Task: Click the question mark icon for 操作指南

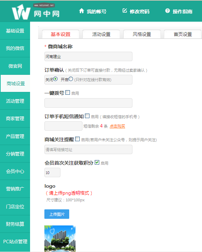Action: (167, 11)
